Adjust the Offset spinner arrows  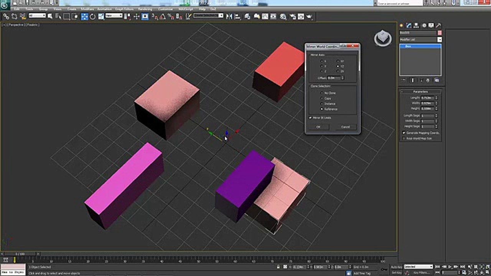coord(343,78)
